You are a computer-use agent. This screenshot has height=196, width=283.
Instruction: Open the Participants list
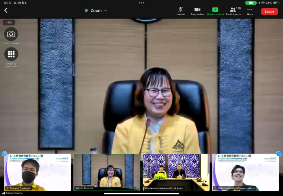tap(233, 11)
